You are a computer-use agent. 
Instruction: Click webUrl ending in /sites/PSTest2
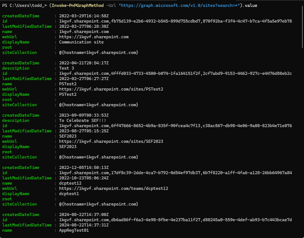pyautogui.click(x=111, y=89)
